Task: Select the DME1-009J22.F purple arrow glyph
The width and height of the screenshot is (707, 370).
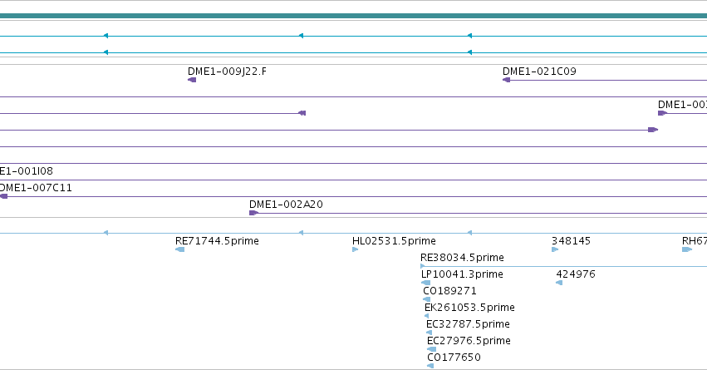Action: coord(192,80)
